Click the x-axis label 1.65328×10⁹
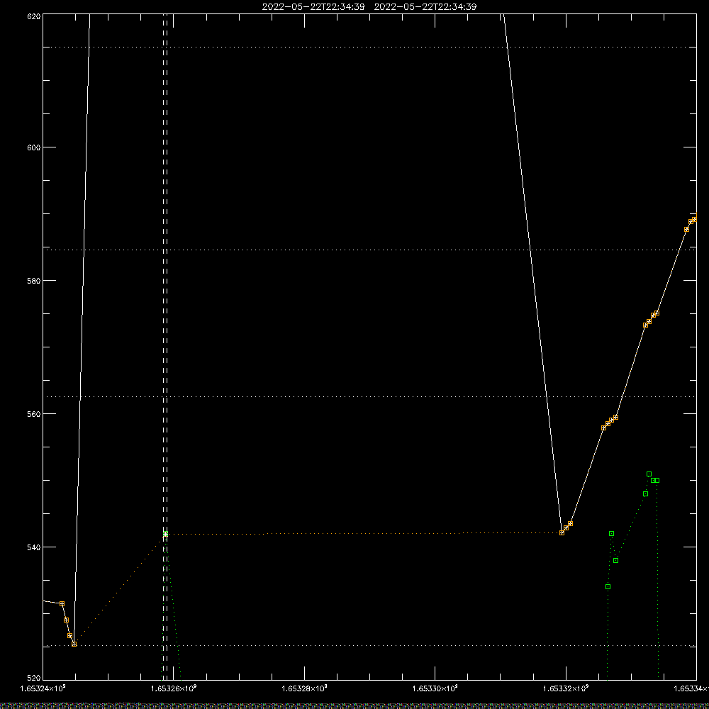This screenshot has height=709, width=709. (304, 688)
